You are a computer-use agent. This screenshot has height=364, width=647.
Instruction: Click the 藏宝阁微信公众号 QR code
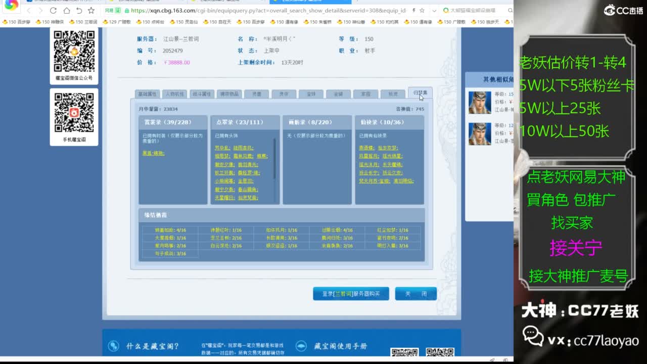74,51
